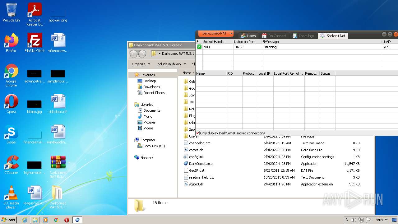Click Explorer back navigation button
The height and width of the screenshot is (224, 398).
(x=133, y=54)
